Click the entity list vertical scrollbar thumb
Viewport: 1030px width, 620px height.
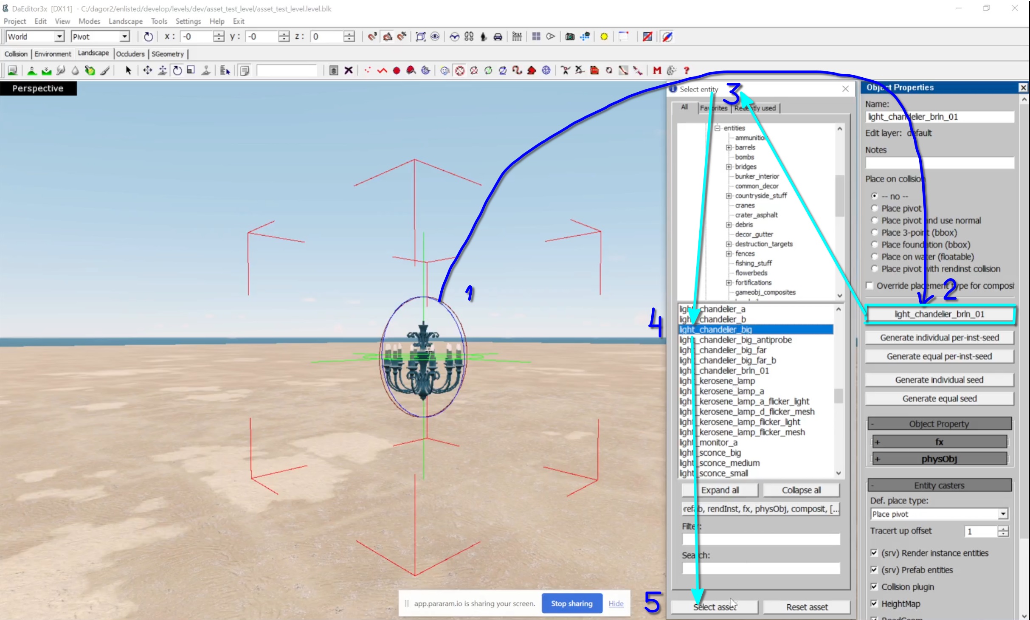pyautogui.click(x=839, y=396)
